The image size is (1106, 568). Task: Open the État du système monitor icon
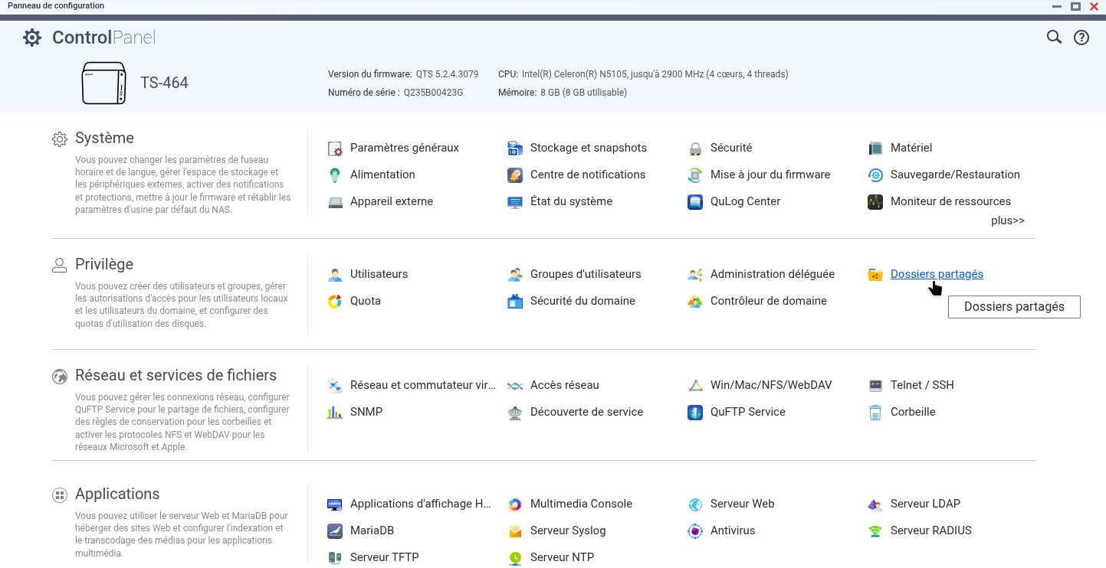pyautogui.click(x=515, y=201)
